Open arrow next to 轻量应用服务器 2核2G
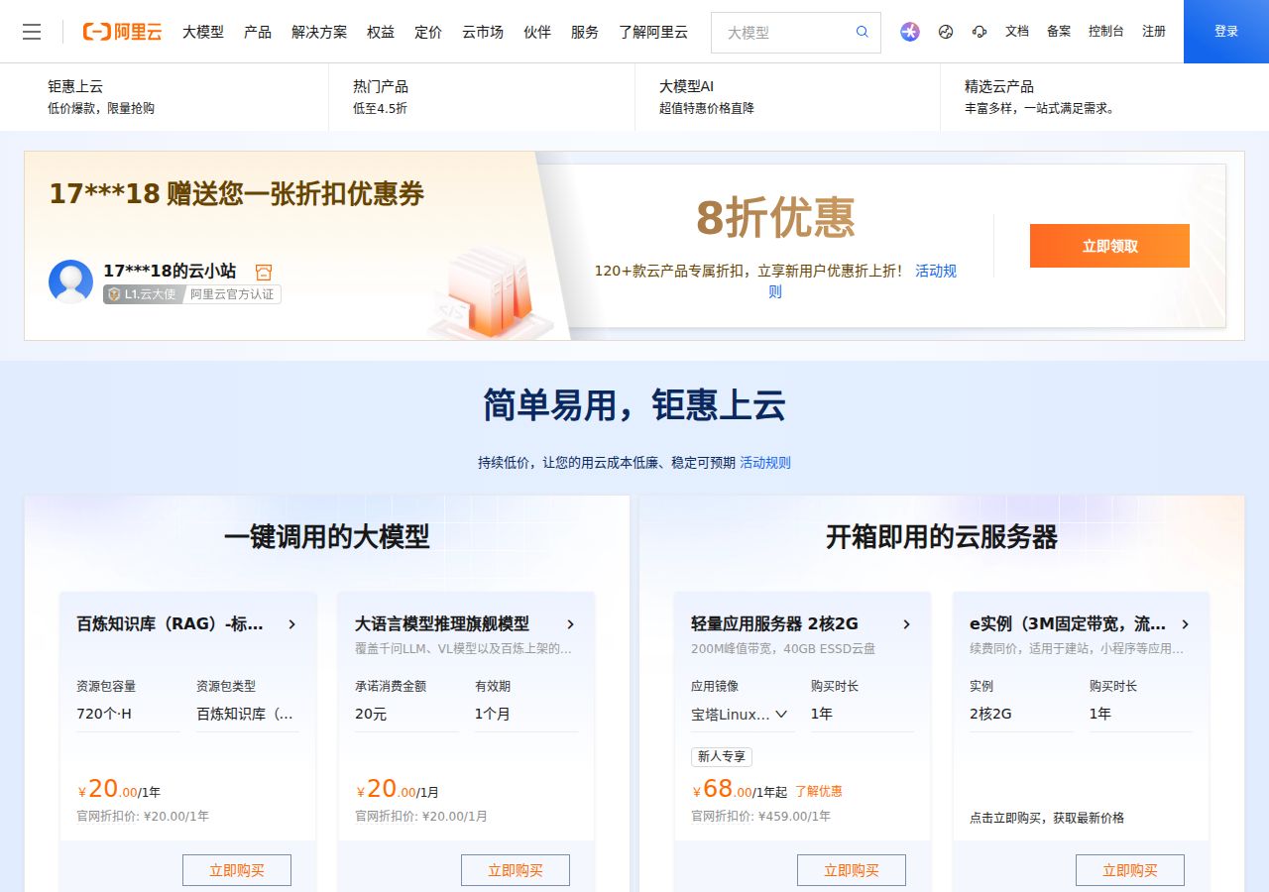1269x892 pixels. pos(906,624)
